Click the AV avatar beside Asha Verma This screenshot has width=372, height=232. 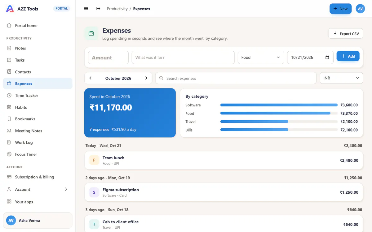point(11,221)
